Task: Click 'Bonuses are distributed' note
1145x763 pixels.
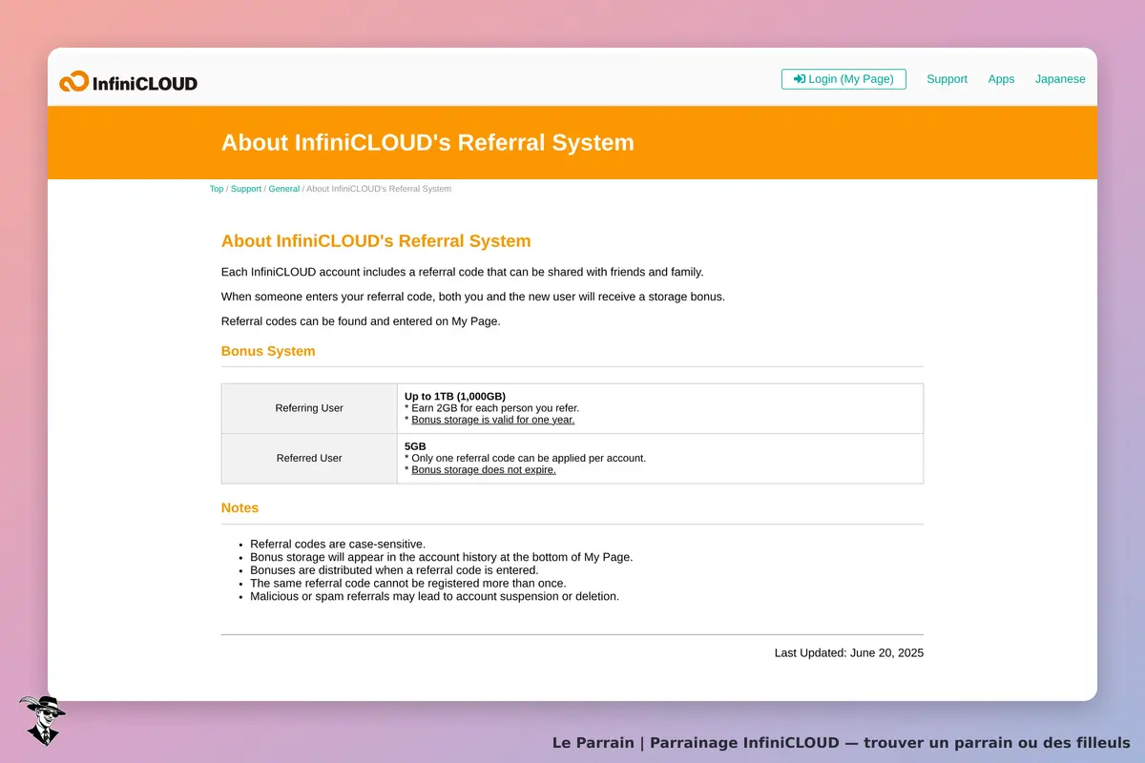Action: pyautogui.click(x=394, y=570)
